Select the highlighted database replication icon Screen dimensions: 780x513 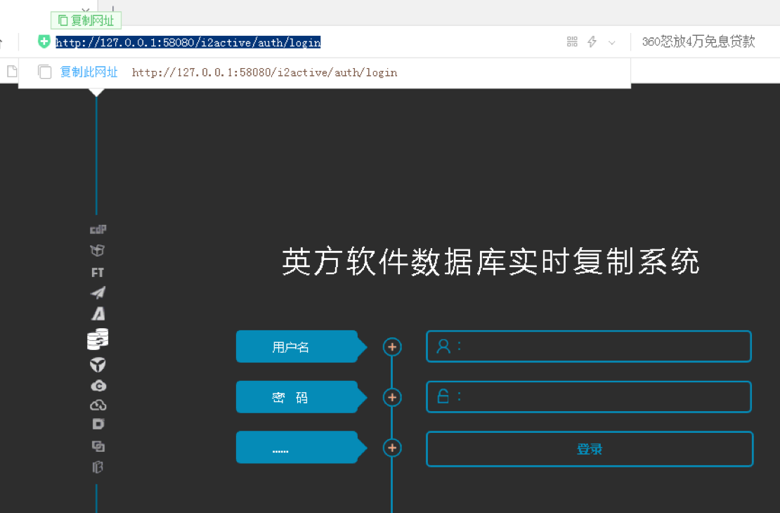[98, 339]
